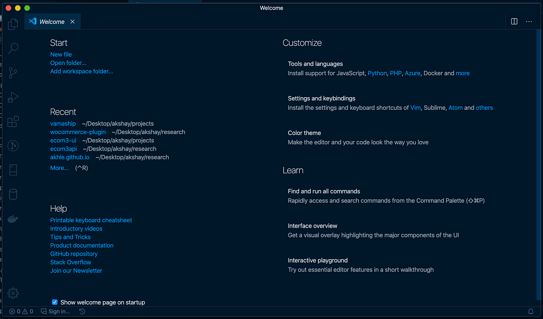Click more under Tools and languages
The image size is (543, 319).
[x=463, y=73]
